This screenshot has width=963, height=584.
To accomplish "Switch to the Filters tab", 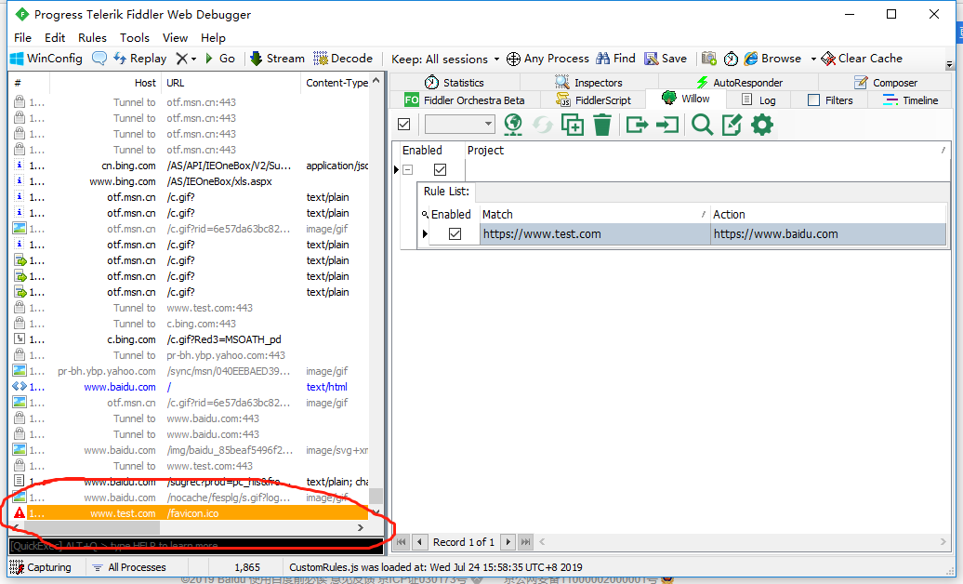I will tap(830, 100).
